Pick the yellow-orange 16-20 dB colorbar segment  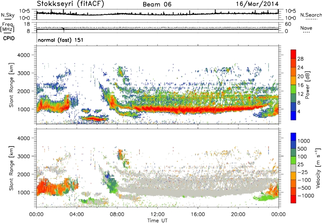coord(293,80)
